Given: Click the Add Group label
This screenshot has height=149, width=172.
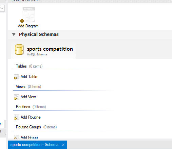Looking at the screenshot, I should pyautogui.click(x=29, y=137).
